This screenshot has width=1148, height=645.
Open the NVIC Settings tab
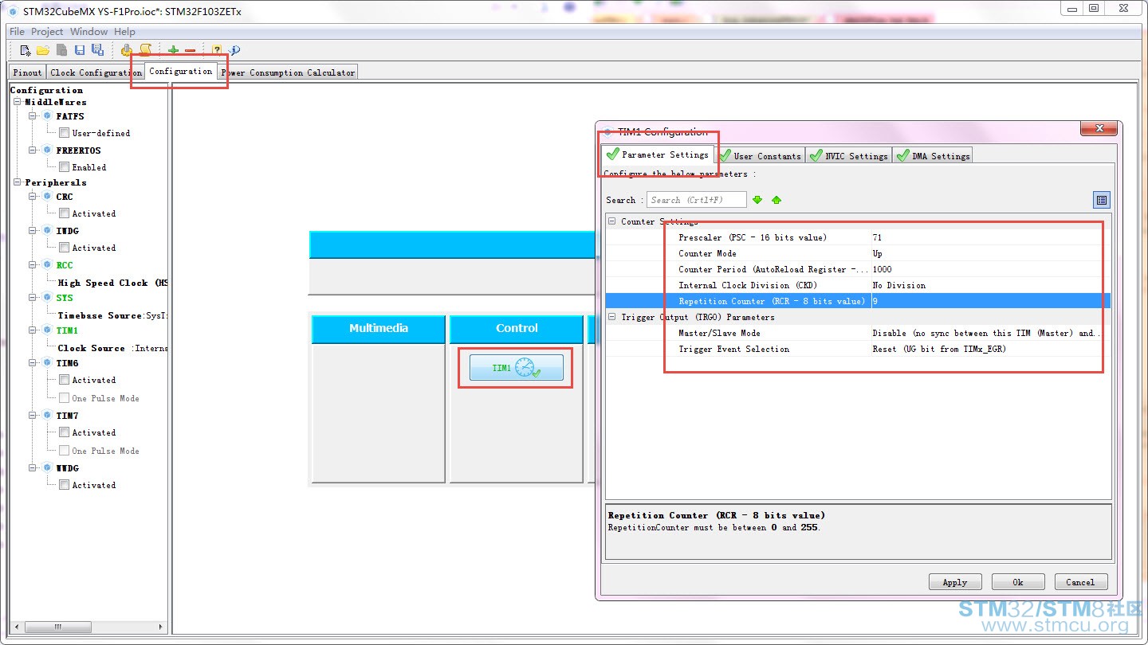pyautogui.click(x=849, y=156)
